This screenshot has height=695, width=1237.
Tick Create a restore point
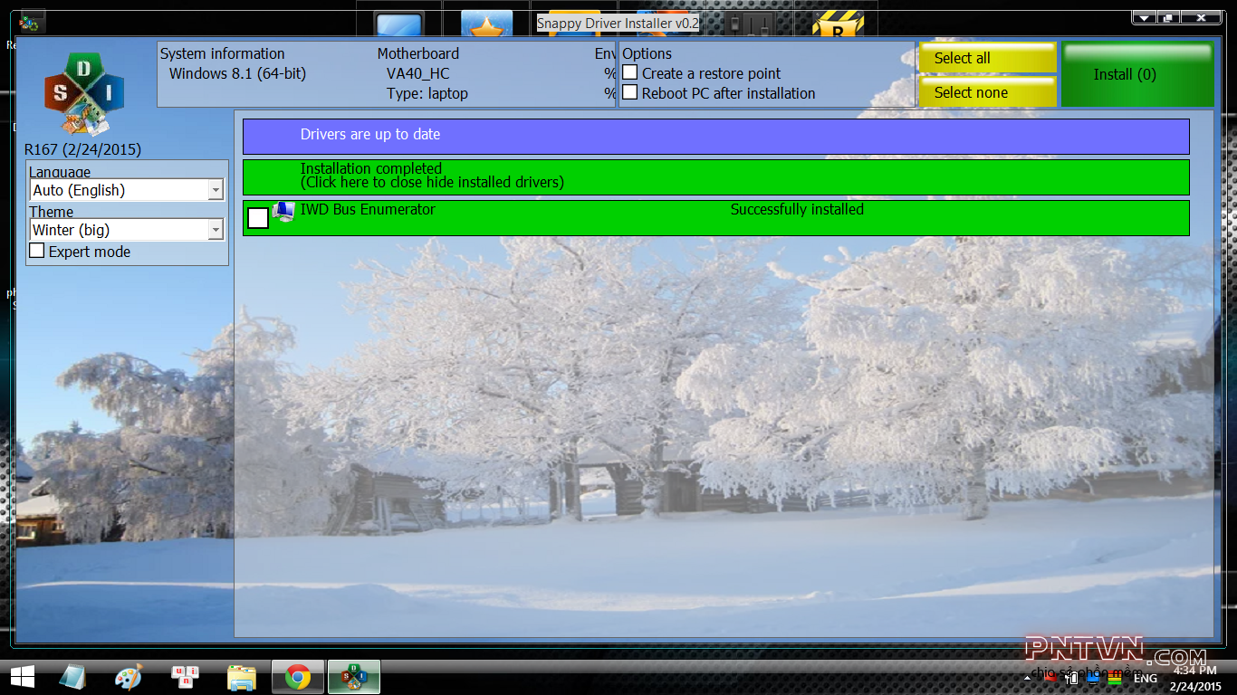click(x=630, y=72)
